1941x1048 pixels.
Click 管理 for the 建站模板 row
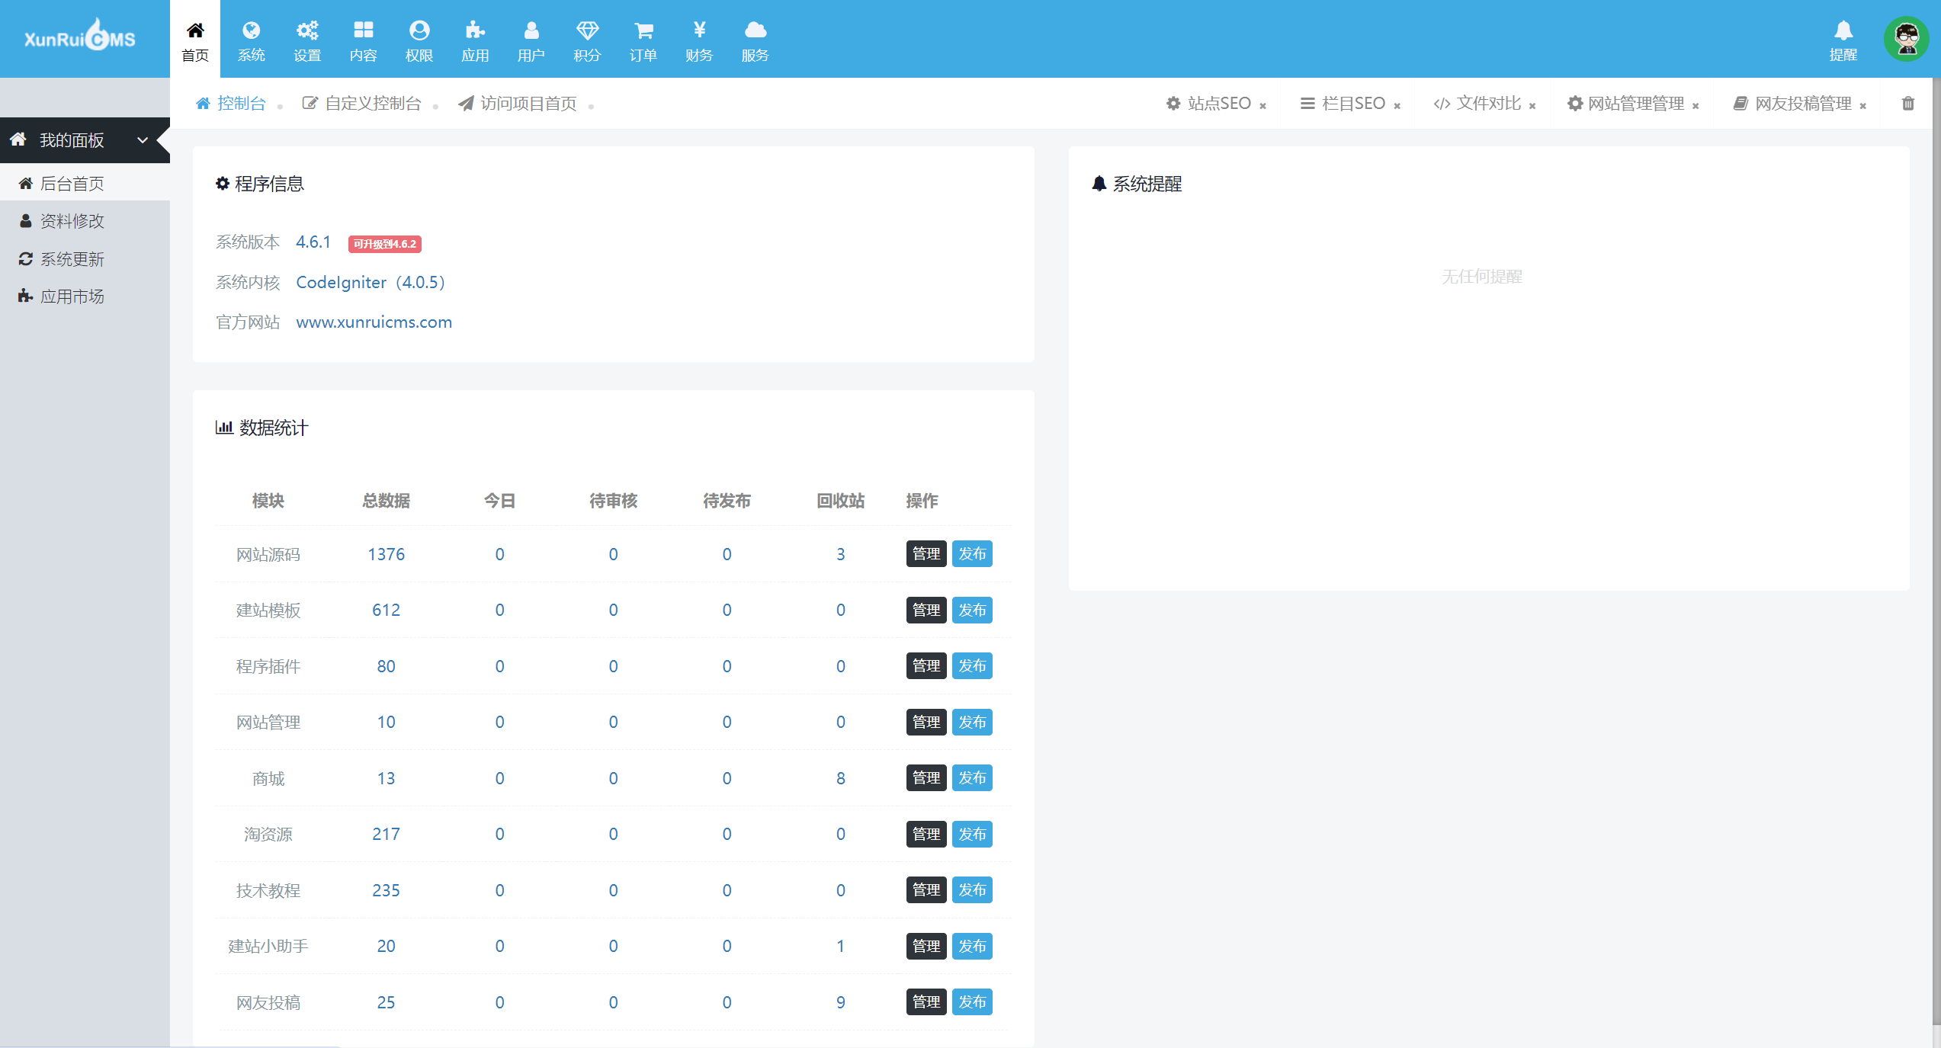[x=926, y=610]
